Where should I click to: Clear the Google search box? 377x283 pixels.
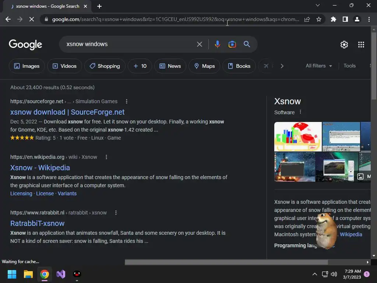pos(199,44)
